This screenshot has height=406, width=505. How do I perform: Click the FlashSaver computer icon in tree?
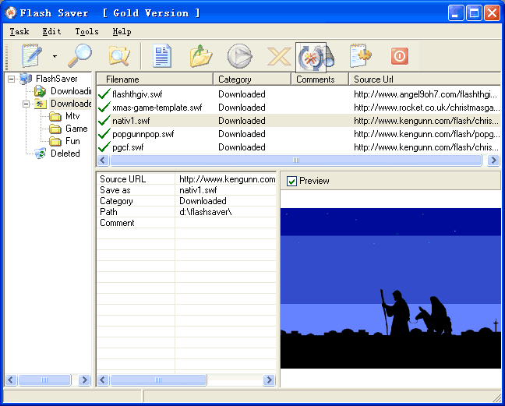pyautogui.click(x=26, y=79)
